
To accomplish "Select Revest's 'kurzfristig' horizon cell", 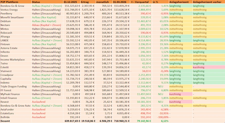I will click(x=181, y=102).
